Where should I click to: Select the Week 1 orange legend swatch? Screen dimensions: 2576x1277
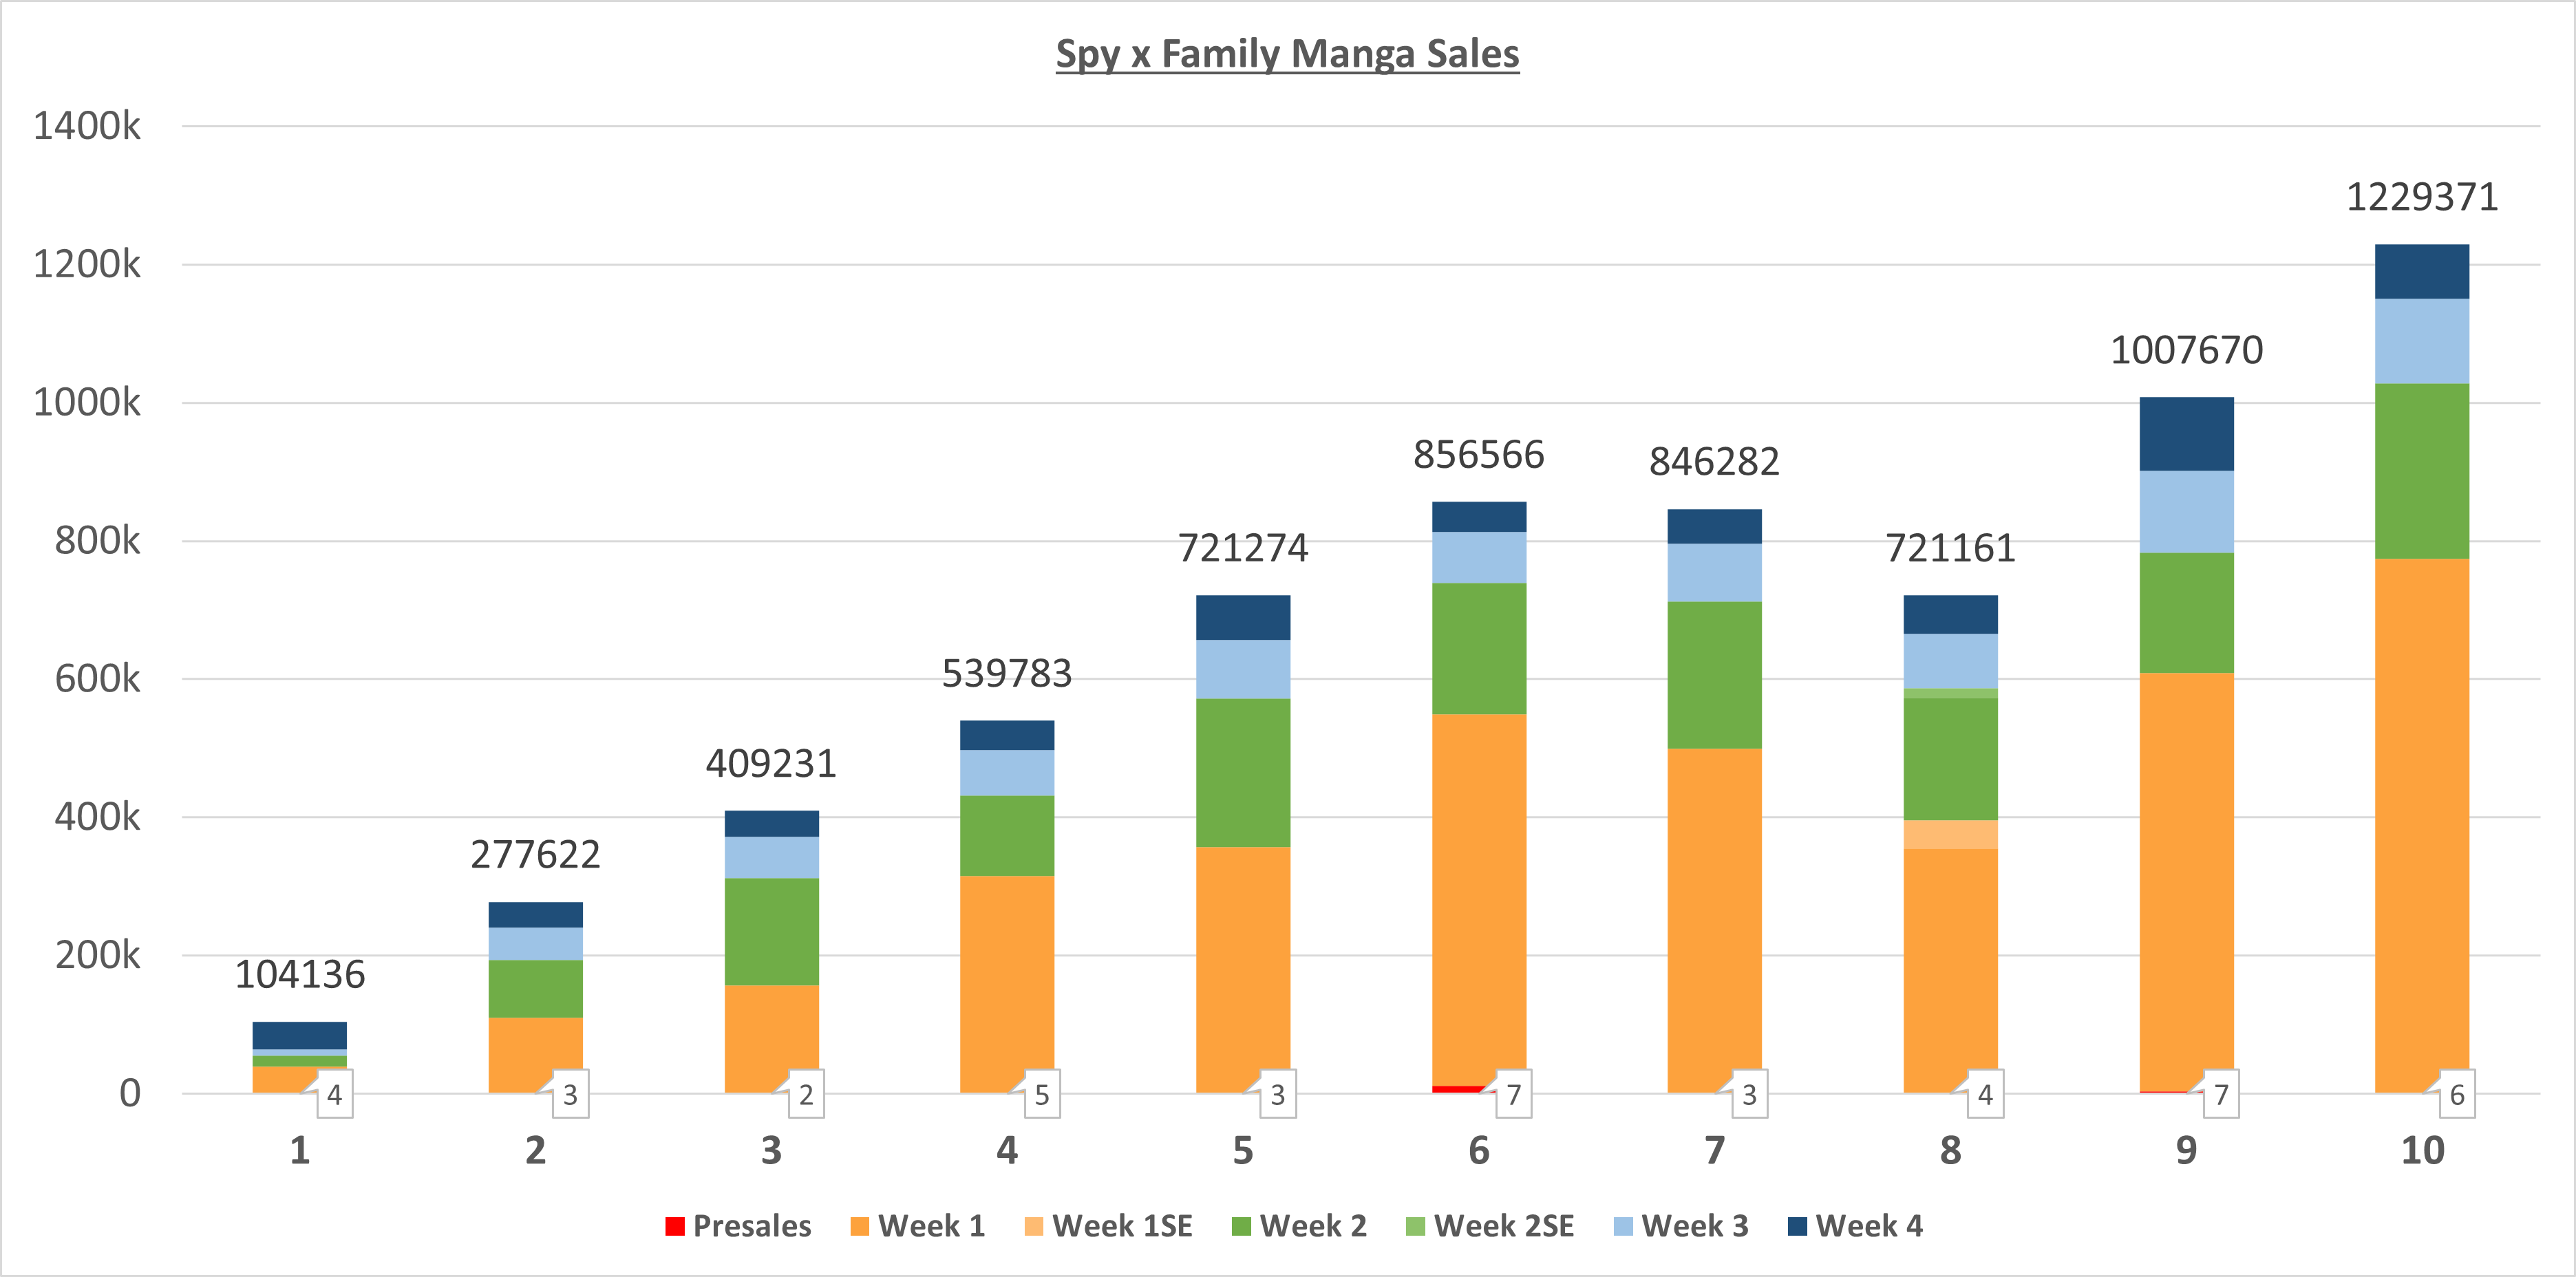pyautogui.click(x=859, y=1226)
